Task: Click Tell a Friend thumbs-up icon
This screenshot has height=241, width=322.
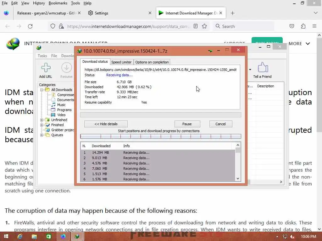Action: click(263, 67)
